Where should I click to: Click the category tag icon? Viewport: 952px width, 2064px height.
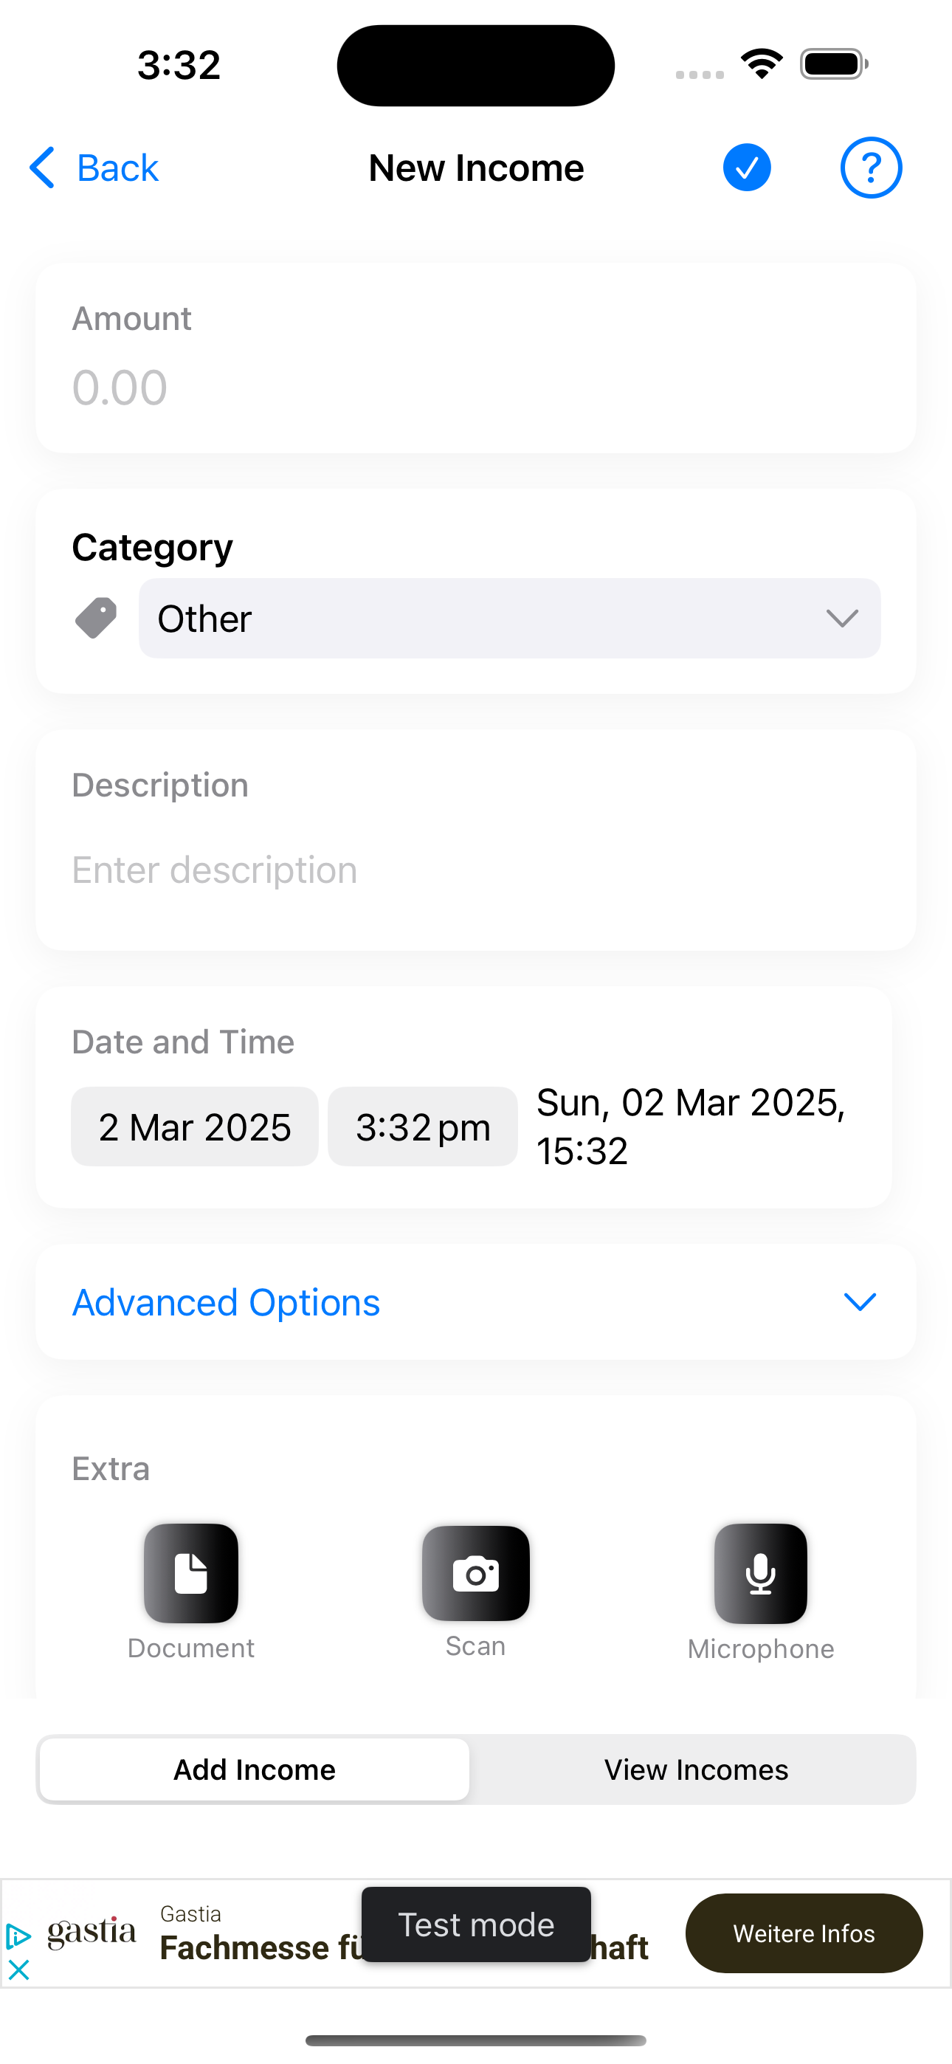click(96, 618)
